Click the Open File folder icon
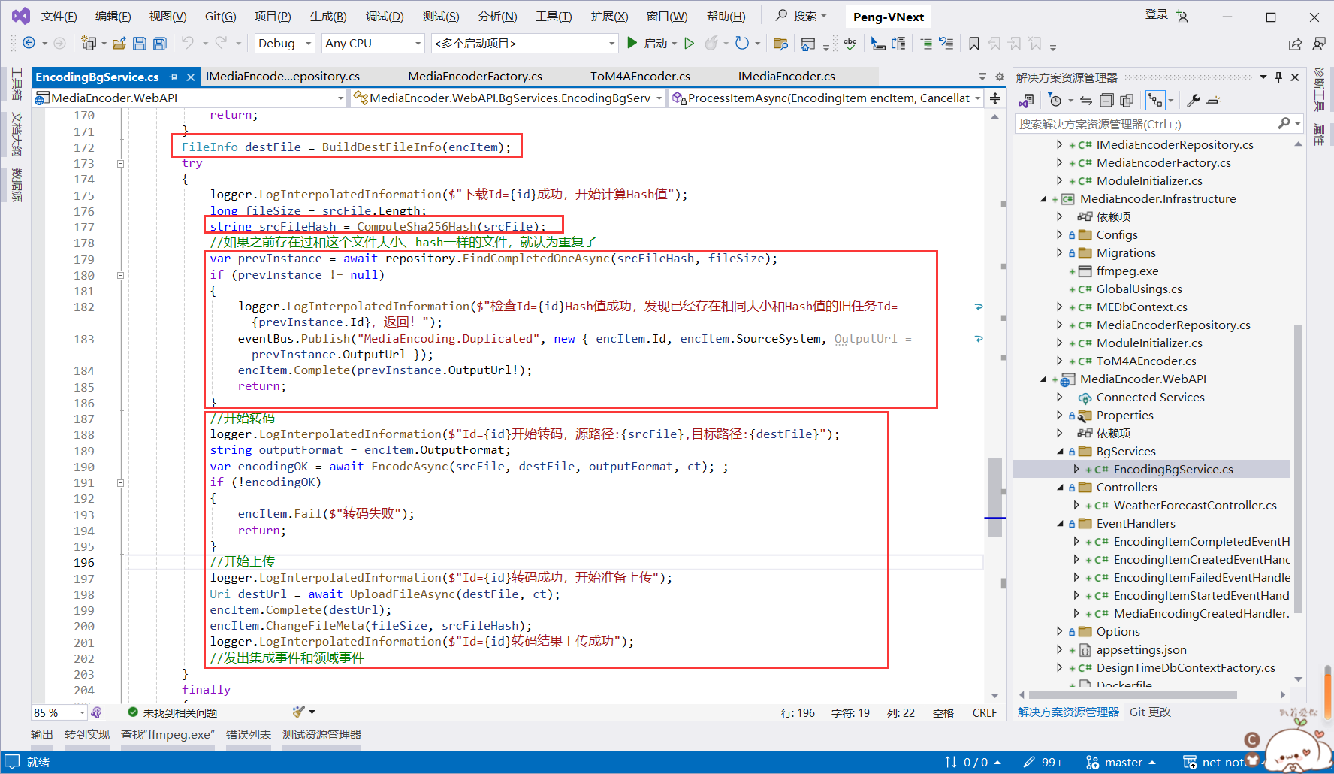The image size is (1334, 774). tap(119, 44)
